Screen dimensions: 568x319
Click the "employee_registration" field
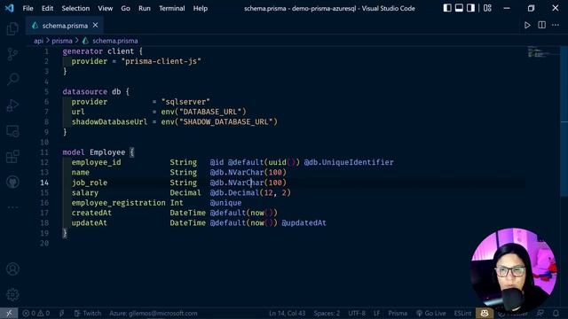tap(118, 203)
